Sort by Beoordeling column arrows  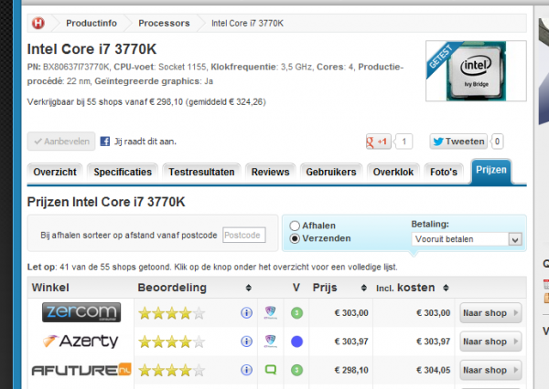[x=248, y=288]
